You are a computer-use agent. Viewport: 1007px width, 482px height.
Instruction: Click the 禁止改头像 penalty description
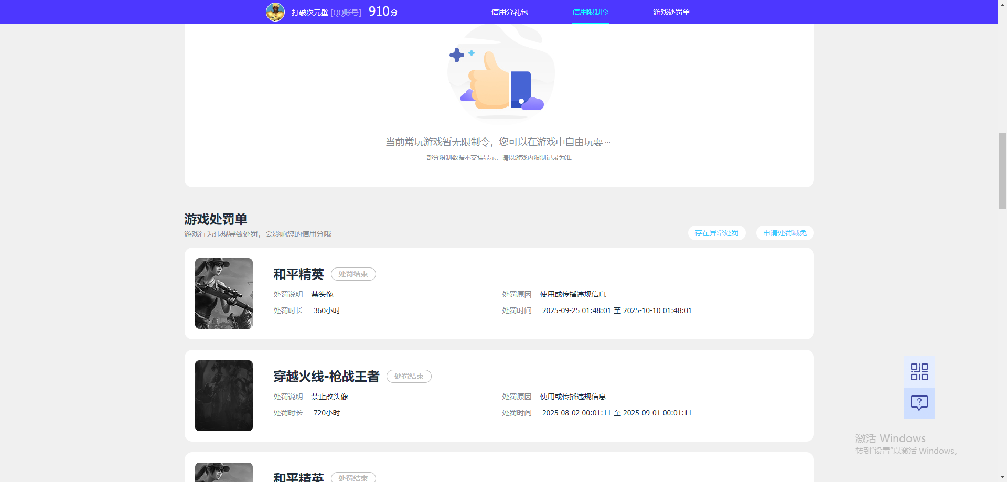329,397
